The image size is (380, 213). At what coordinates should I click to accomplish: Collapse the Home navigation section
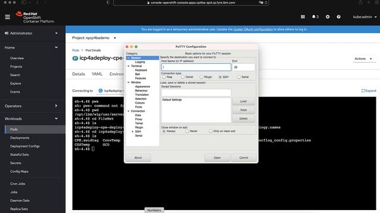(x=31, y=47)
